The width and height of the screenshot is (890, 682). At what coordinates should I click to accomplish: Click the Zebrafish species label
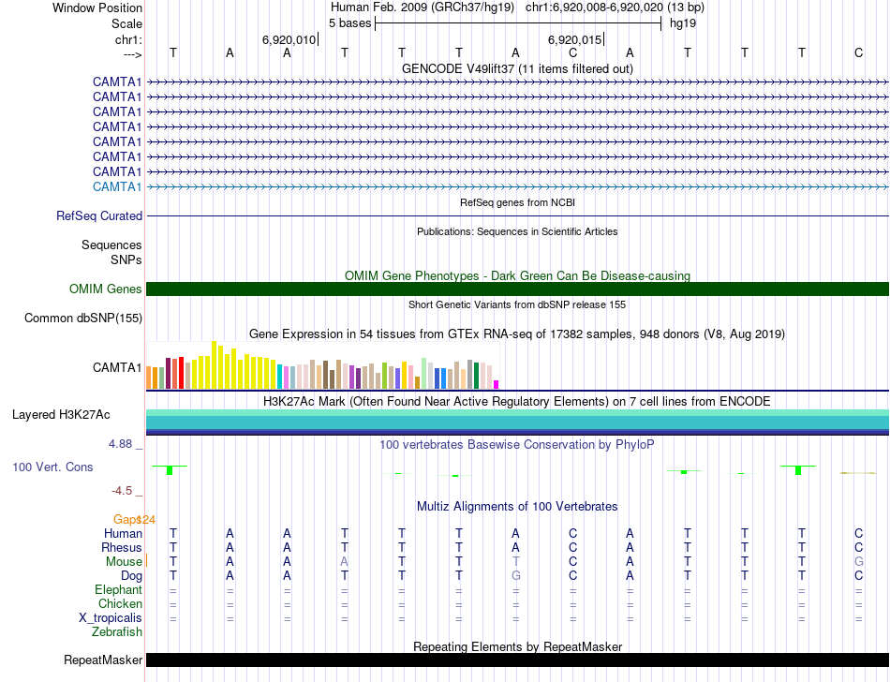[x=117, y=631]
